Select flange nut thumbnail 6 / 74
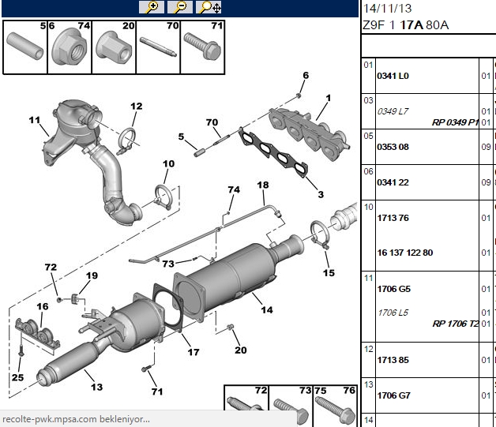Screen dimensions: 496x427 [x=70, y=47]
